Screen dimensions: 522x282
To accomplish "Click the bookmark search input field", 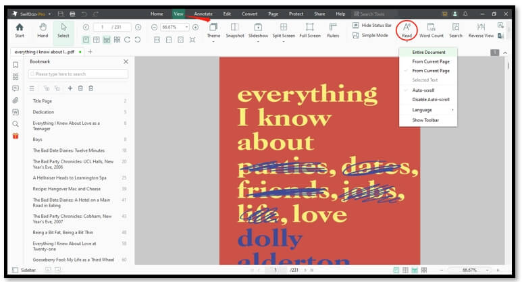I will click(x=78, y=74).
